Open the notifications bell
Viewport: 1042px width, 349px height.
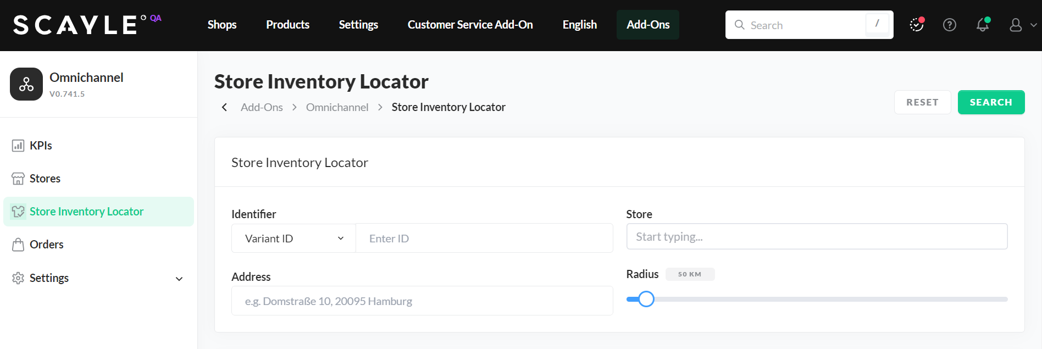tap(982, 25)
